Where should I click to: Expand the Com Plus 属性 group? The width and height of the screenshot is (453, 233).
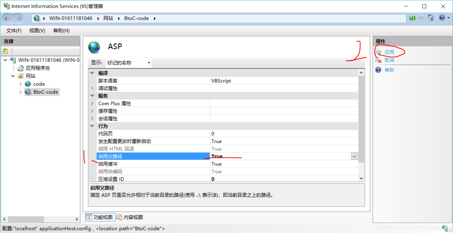[92, 103]
